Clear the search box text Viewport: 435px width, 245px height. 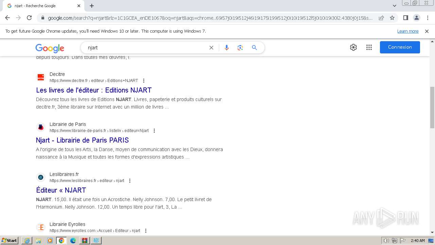click(x=211, y=48)
